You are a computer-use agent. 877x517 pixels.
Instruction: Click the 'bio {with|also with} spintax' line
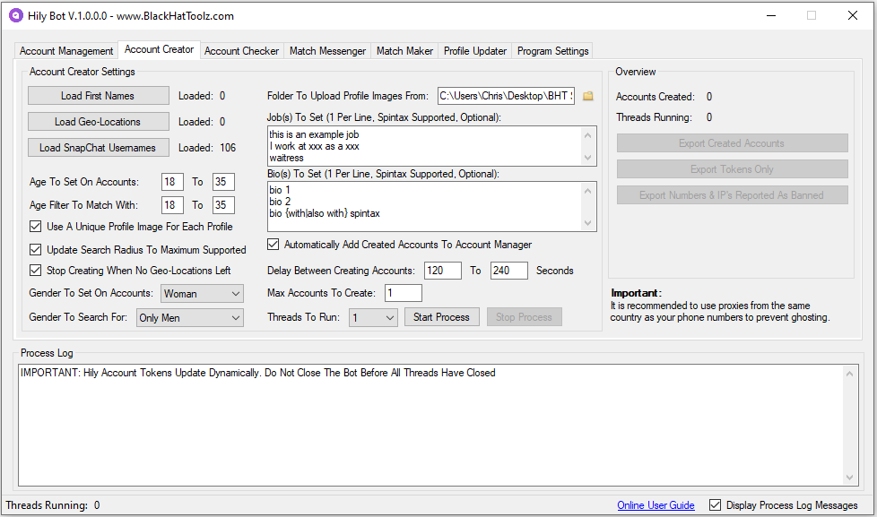(x=325, y=213)
